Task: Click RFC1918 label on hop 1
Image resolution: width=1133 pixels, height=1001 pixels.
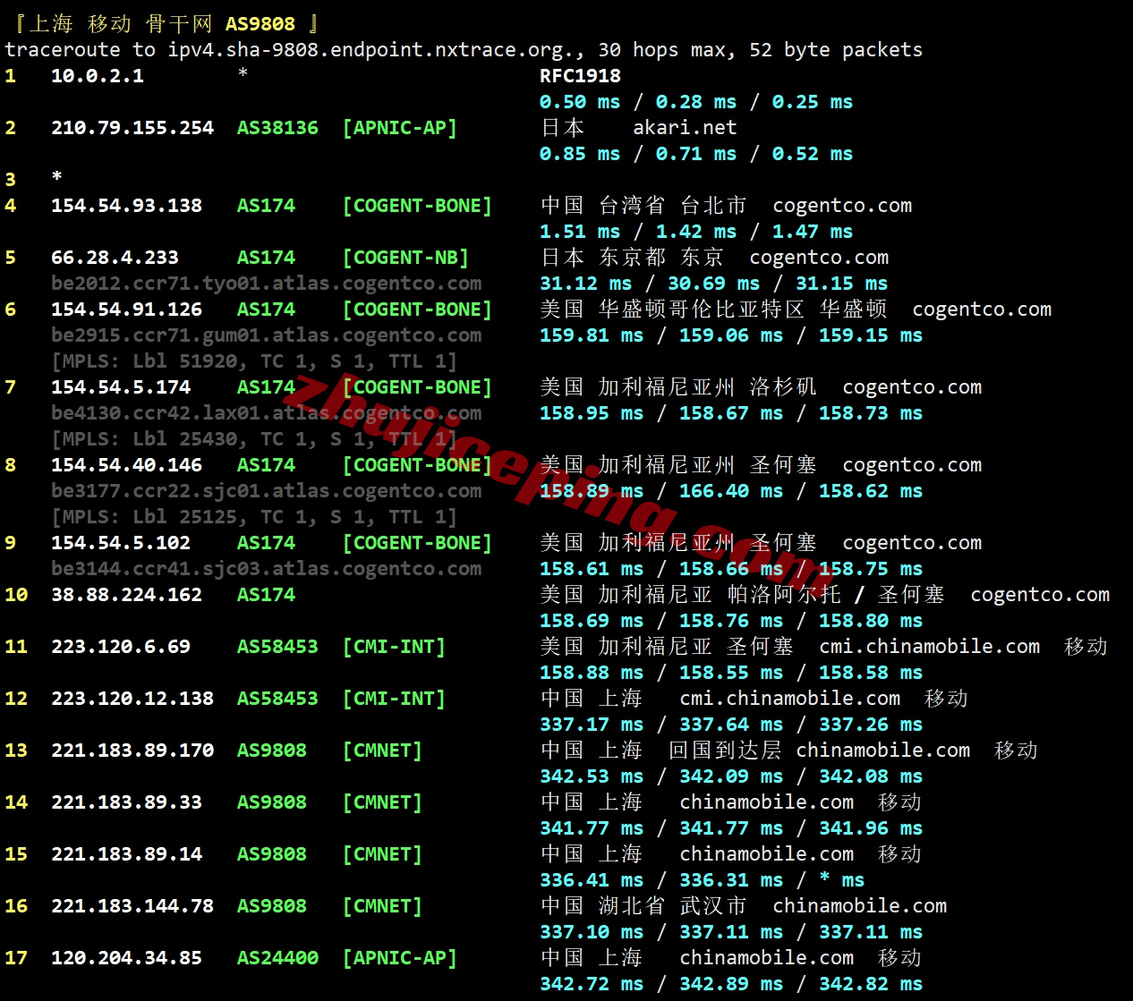Action: 580,76
